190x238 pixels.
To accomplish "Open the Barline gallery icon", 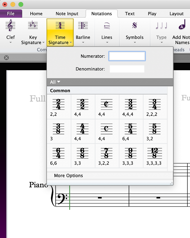I will (x=83, y=25).
